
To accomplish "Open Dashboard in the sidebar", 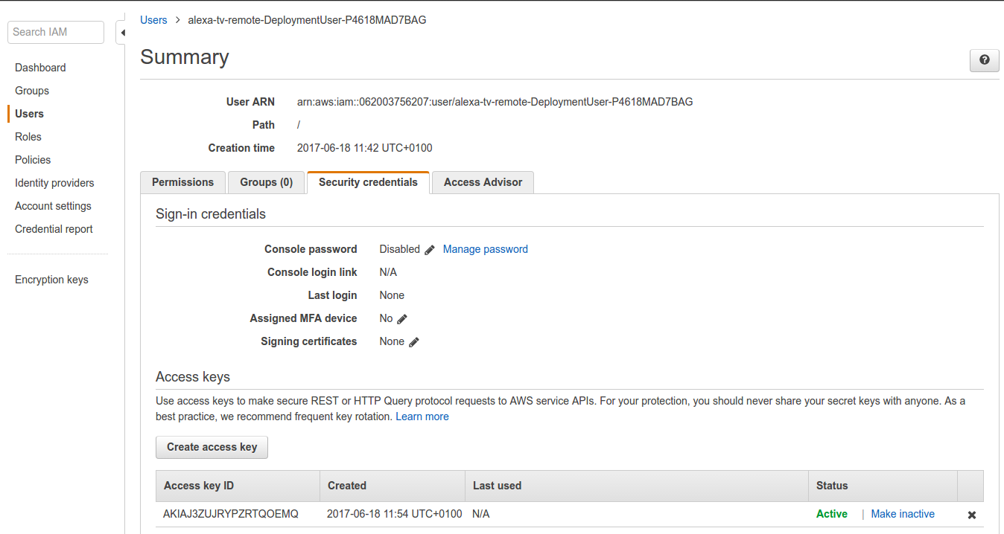I will [x=40, y=68].
